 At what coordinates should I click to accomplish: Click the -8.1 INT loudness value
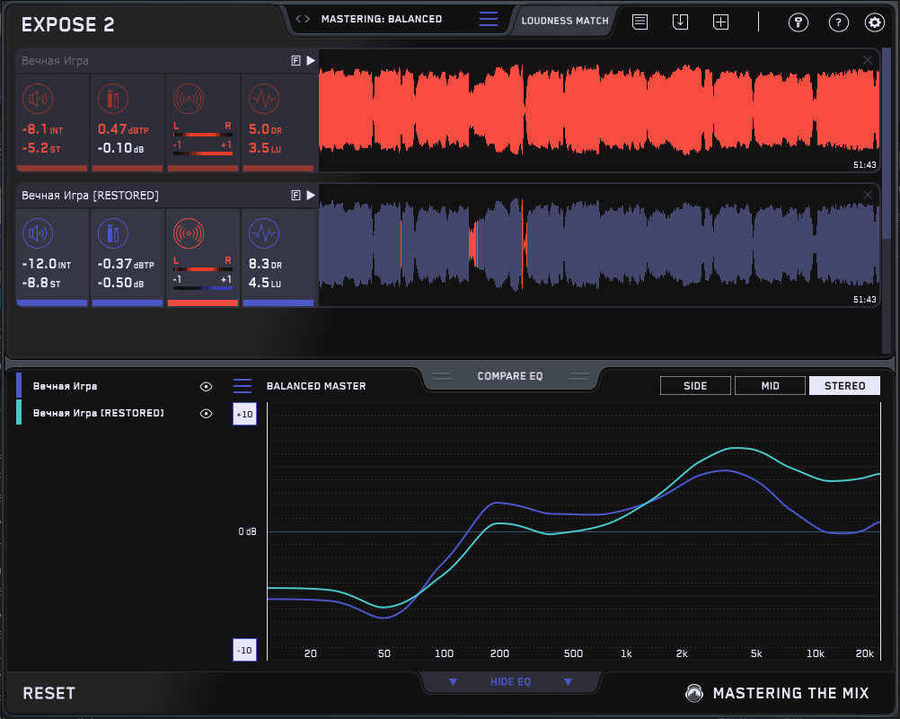[42, 129]
